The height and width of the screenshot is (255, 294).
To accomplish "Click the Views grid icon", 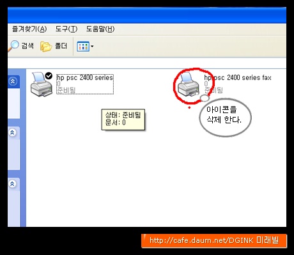I will 83,46.
